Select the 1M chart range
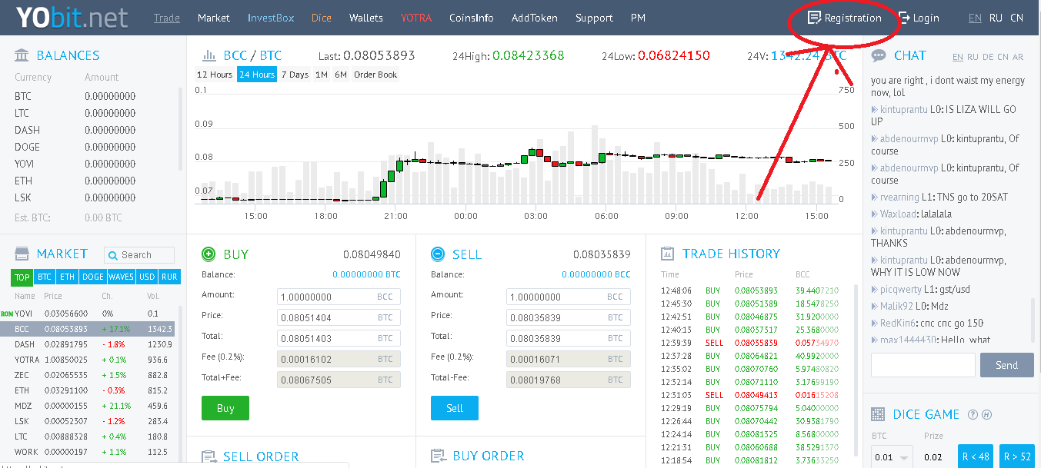This screenshot has height=468, width=1041. (x=322, y=75)
